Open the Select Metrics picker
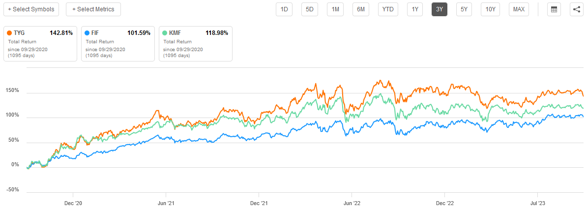The height and width of the screenshot is (210, 587). [93, 9]
